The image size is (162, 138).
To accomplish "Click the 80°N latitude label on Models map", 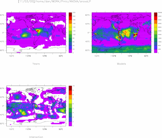I will coord(87,15).
